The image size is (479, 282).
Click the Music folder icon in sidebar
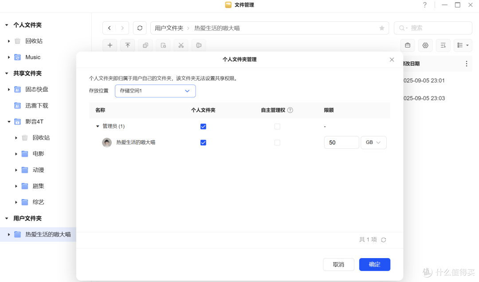tap(18, 57)
